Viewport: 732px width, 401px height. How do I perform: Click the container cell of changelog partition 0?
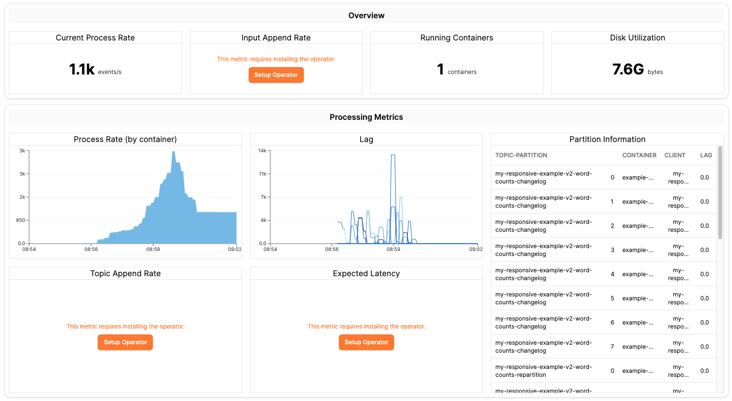click(638, 178)
